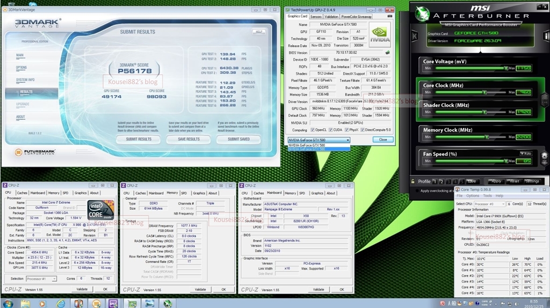The image size is (550, 308).
Task: Click Link clocks icon beside Core Clock
Action: coord(545,100)
